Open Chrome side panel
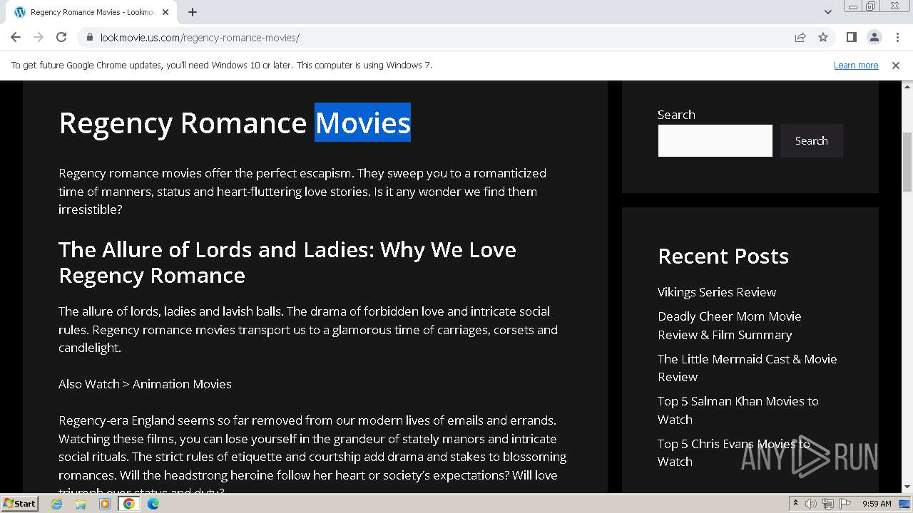This screenshot has height=513, width=913. (851, 37)
